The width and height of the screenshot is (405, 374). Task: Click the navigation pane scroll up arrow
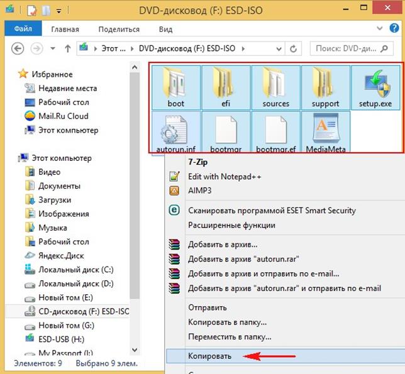point(135,67)
